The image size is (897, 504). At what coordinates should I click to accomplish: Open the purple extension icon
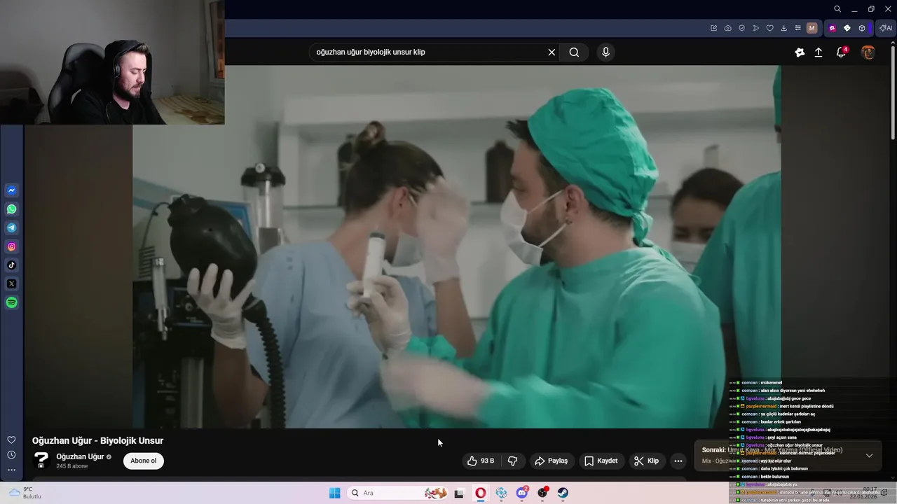click(x=832, y=28)
